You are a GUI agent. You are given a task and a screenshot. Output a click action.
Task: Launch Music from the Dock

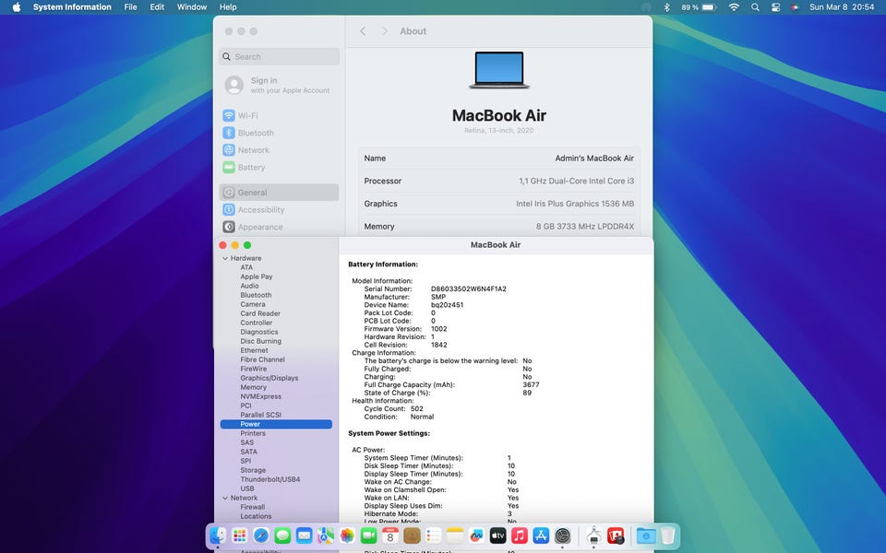520,535
